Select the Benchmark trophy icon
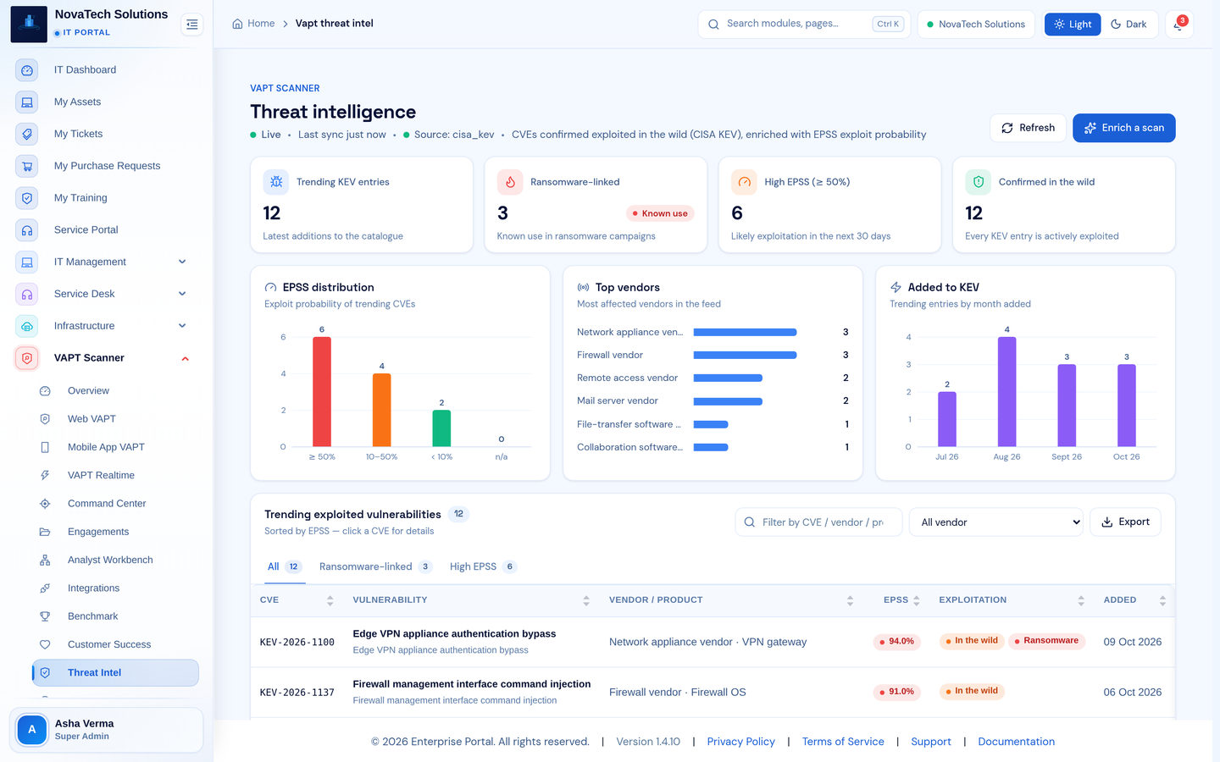This screenshot has height=762, width=1220. (45, 616)
